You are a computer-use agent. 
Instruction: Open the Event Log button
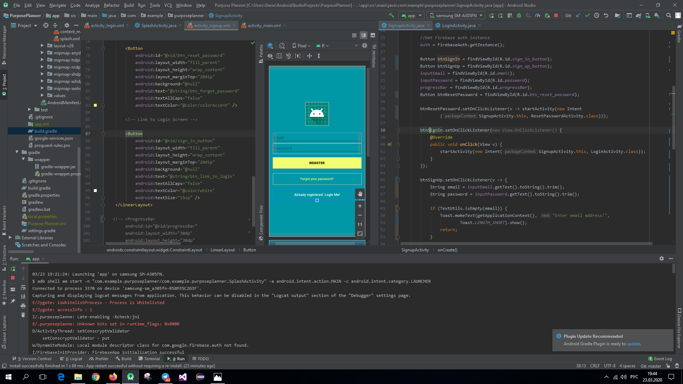(660, 359)
